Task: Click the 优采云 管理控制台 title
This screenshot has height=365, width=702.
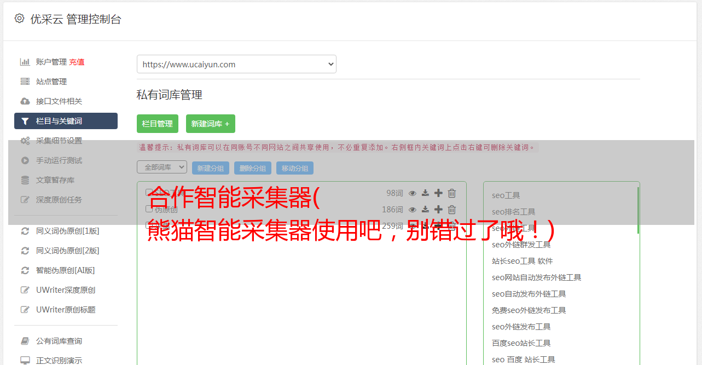Action: pyautogui.click(x=76, y=19)
